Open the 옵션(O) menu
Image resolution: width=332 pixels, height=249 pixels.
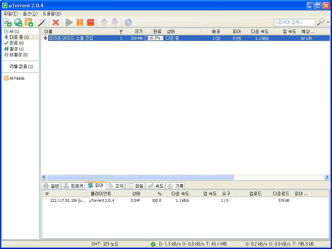30,13
